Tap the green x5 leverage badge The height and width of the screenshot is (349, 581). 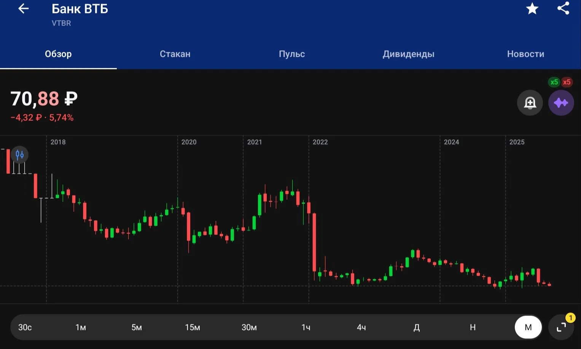click(x=554, y=82)
